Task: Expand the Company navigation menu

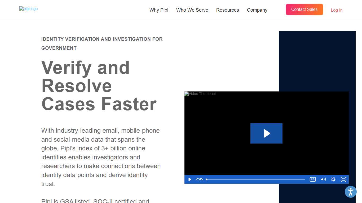Action: point(257,10)
